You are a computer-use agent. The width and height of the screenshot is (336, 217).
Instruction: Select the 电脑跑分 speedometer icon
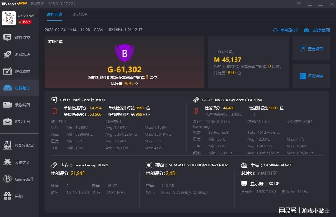pyautogui.click(x=7, y=88)
